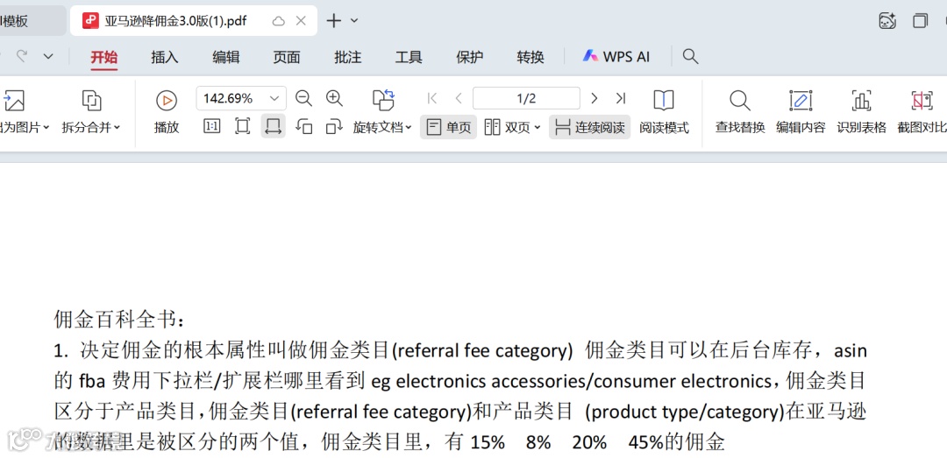Rotate page counterclockwise icon
947x458 pixels.
coord(303,127)
